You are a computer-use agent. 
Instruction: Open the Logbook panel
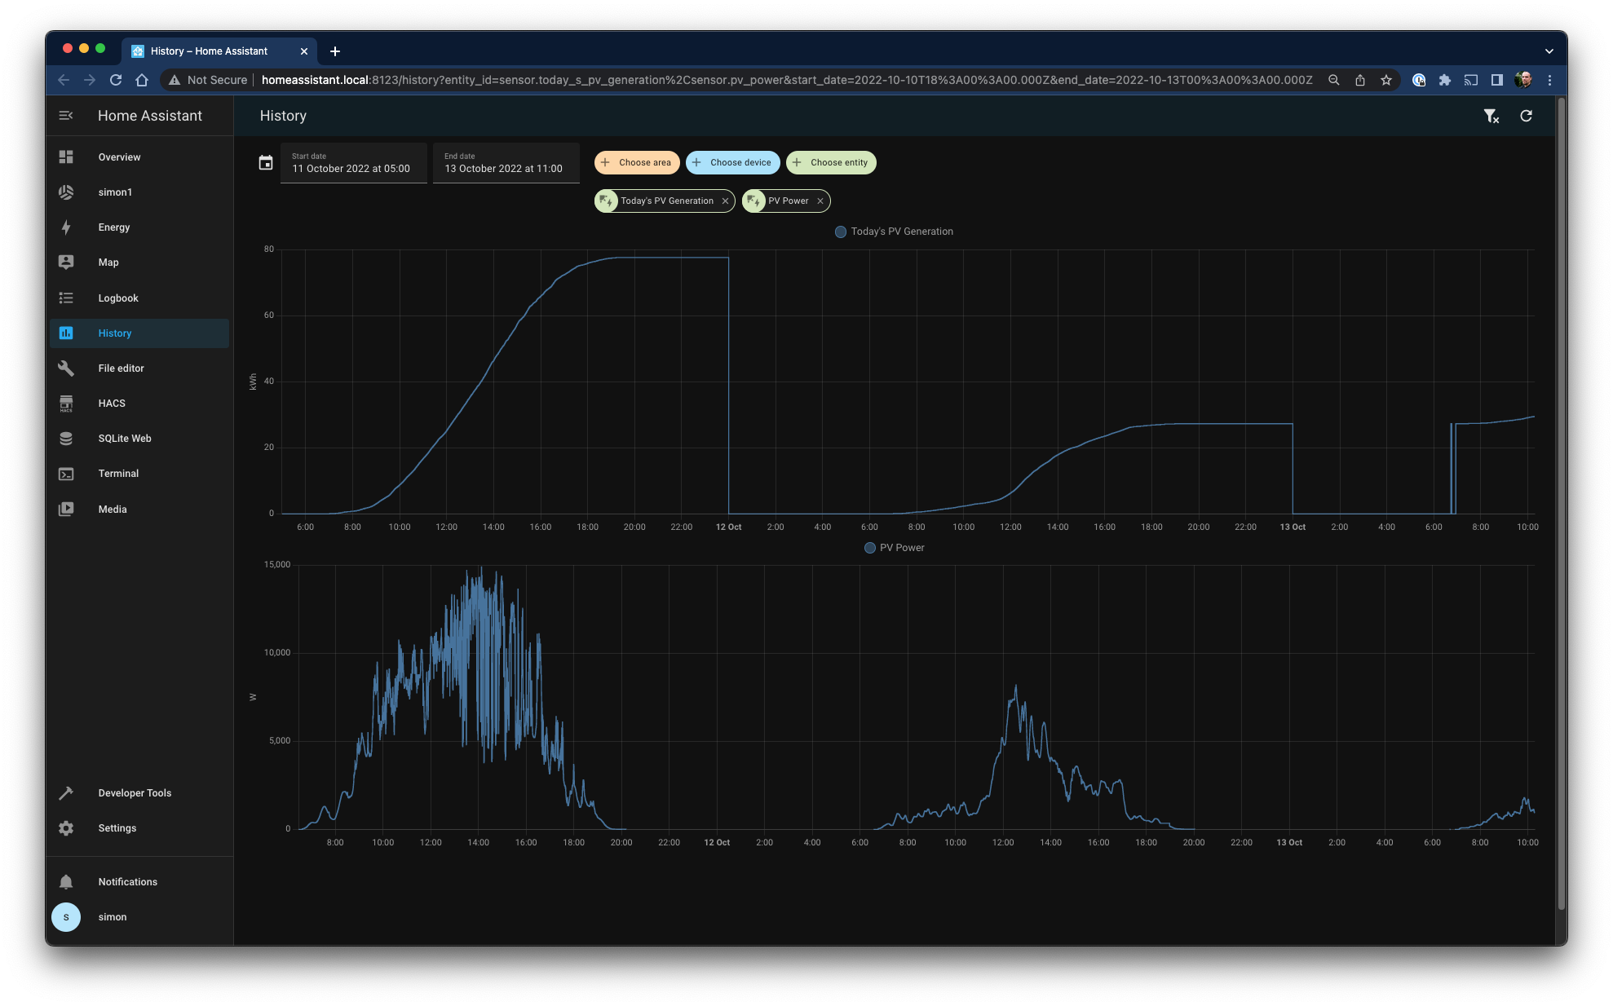[118, 298]
